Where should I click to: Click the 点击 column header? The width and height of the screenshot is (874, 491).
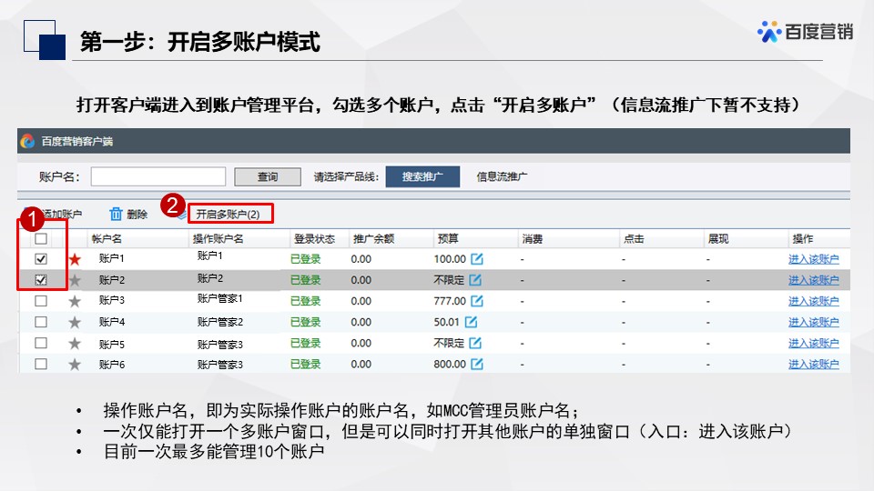[634, 239]
